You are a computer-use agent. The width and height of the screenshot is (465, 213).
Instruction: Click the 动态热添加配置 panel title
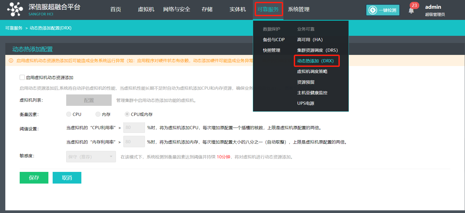32,49
